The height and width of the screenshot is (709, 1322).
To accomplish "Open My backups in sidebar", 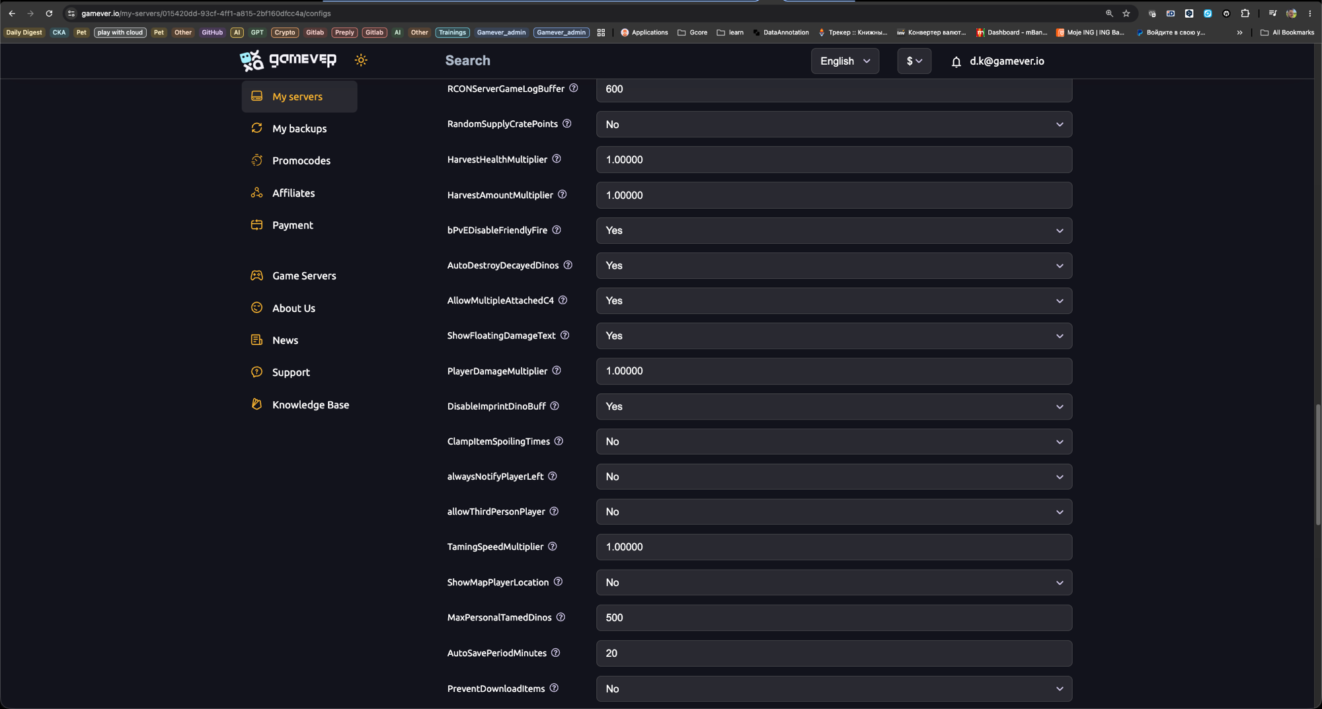I will (299, 128).
